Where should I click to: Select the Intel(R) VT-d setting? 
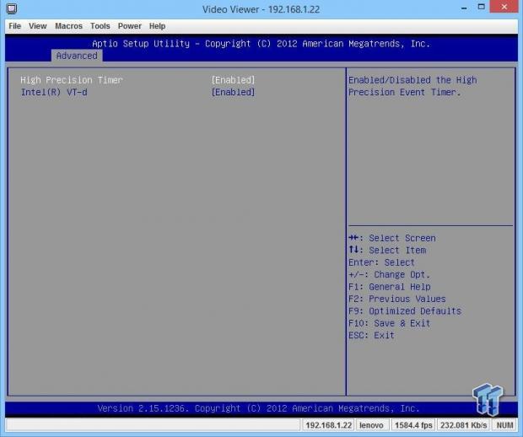coord(54,92)
